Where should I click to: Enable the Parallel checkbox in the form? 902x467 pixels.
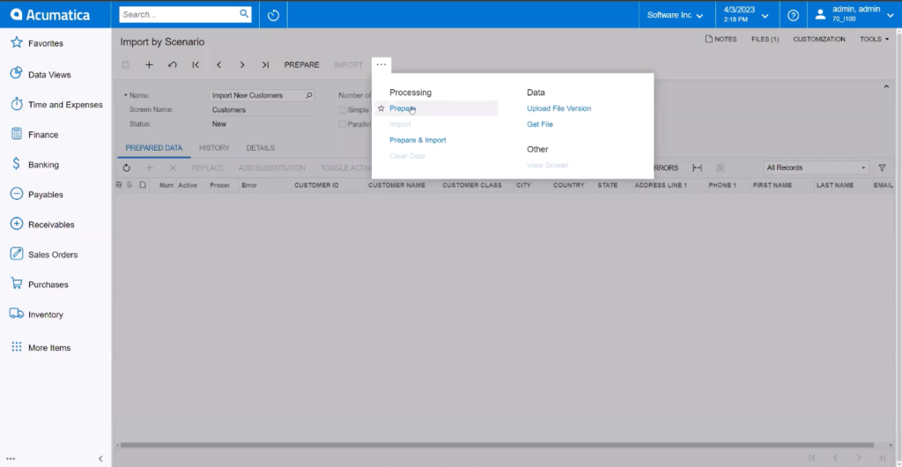point(343,124)
